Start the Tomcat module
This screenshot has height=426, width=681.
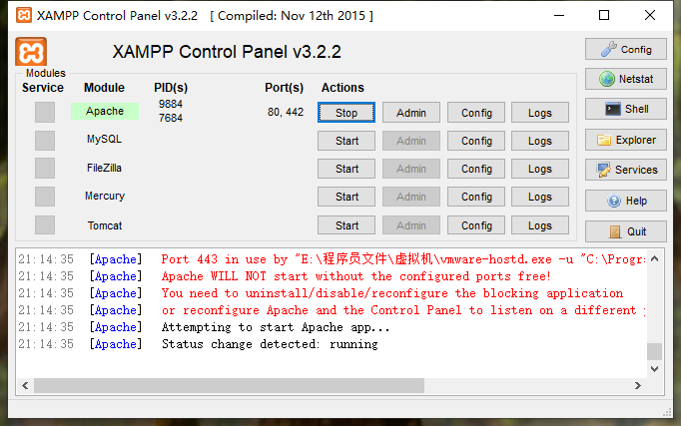coord(346,225)
